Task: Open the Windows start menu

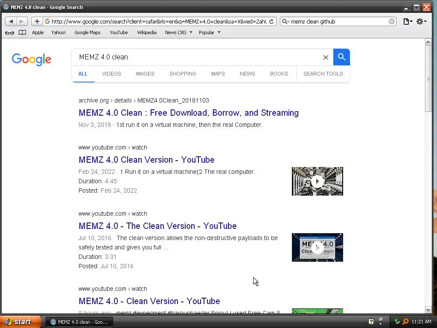Action: click(x=20, y=322)
